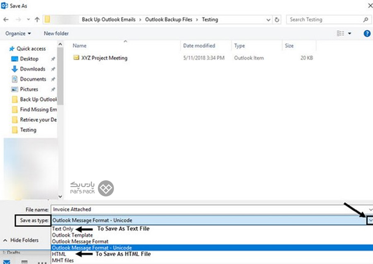Open the Find Missing Em folder in sidebar
The image size is (373, 264).
pos(34,109)
